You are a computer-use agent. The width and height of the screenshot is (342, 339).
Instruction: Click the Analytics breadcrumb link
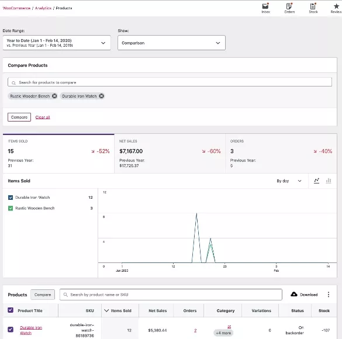coord(43,8)
